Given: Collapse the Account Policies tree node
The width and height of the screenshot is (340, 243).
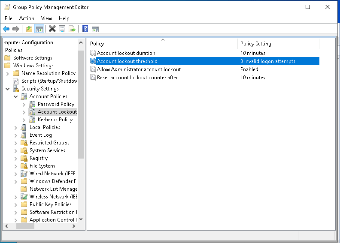Looking at the screenshot, I should [16, 96].
